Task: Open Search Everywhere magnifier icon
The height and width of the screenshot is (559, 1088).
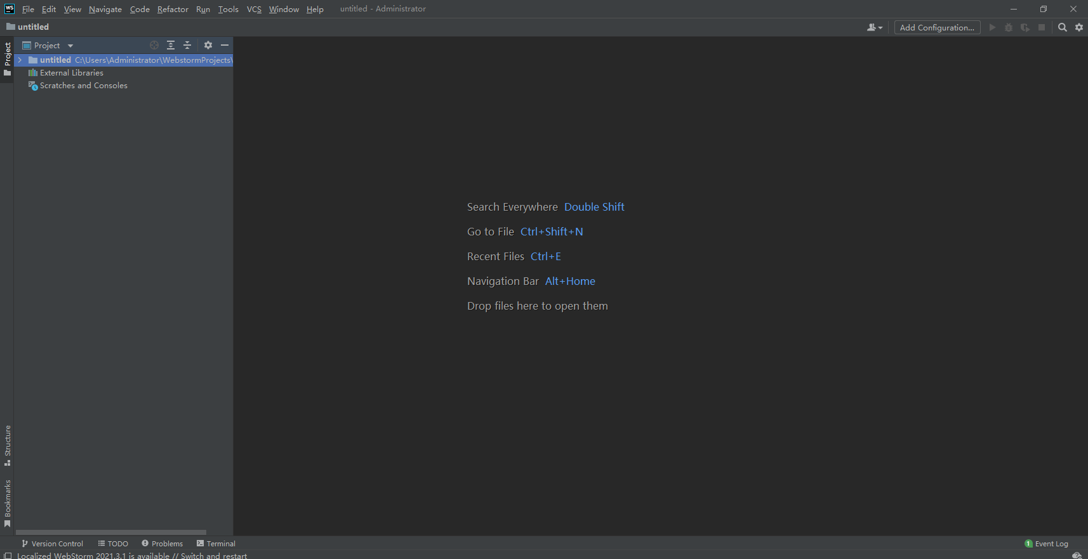Action: (1063, 27)
